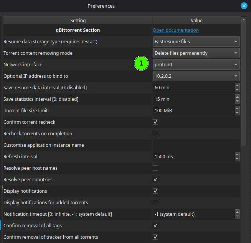Increase the Save resume data interval value

pos(237,86)
